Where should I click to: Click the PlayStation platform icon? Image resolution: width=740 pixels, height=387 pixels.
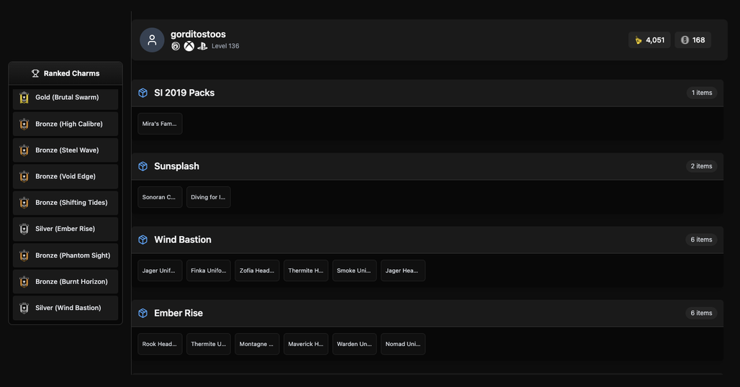[x=202, y=46]
